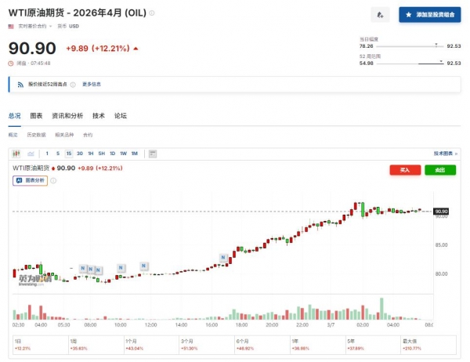
Task: Click the news panel icon in chart toolbar
Action: (x=152, y=154)
